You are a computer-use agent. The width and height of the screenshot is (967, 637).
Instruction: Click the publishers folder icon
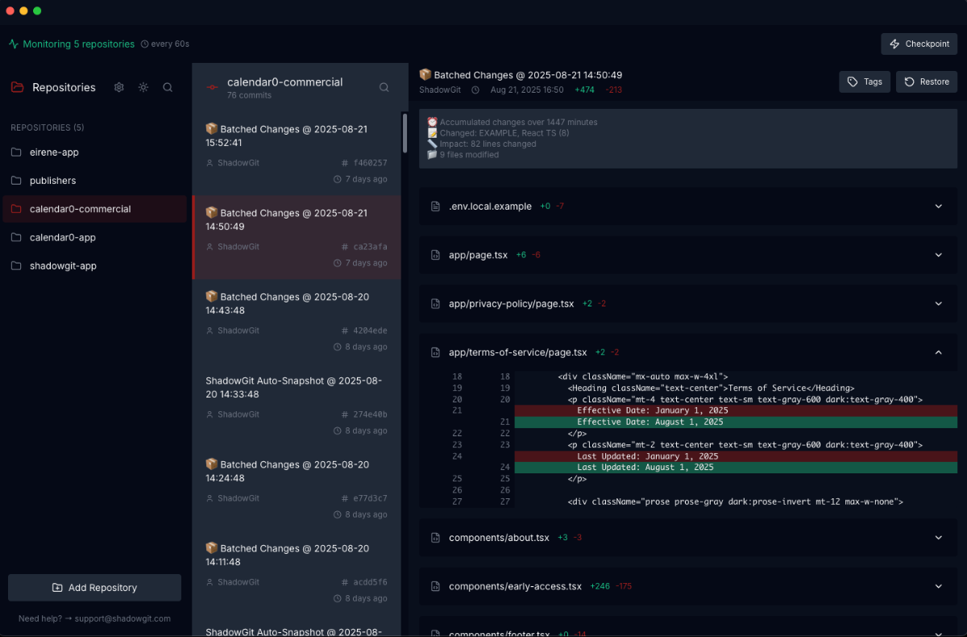[x=16, y=181]
